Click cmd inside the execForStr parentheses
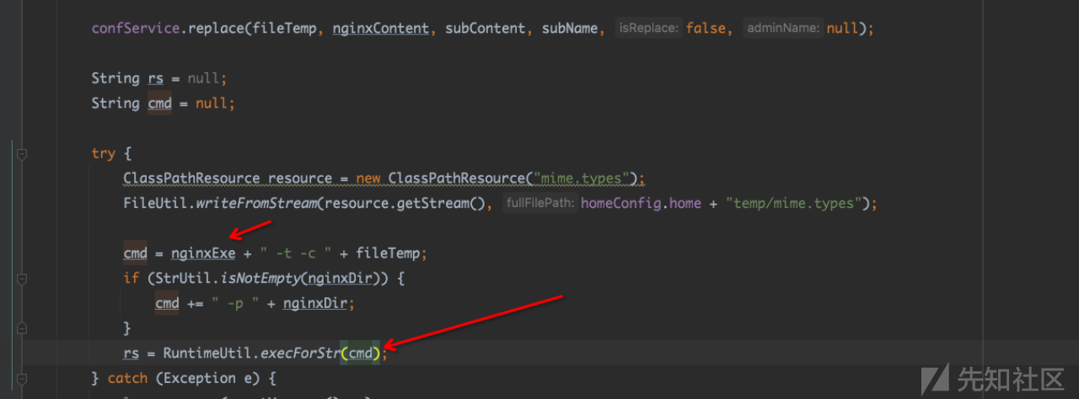The height and width of the screenshot is (399, 1079). (361, 353)
